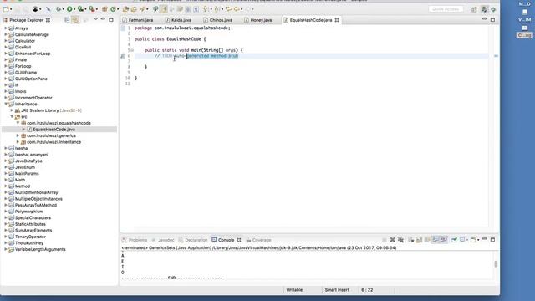This screenshot has width=535, height=301.
Task: Toggle Scroll Lock in Console toolbar
Action: tap(419, 240)
